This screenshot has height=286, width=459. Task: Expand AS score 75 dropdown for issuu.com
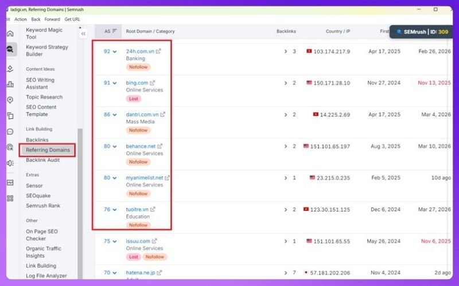tap(110, 241)
